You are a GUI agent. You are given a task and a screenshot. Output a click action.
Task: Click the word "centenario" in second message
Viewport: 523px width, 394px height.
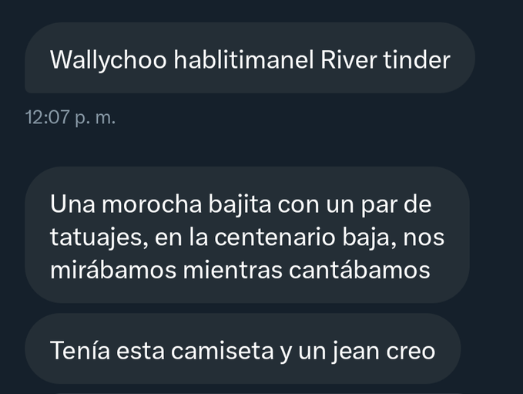click(274, 237)
